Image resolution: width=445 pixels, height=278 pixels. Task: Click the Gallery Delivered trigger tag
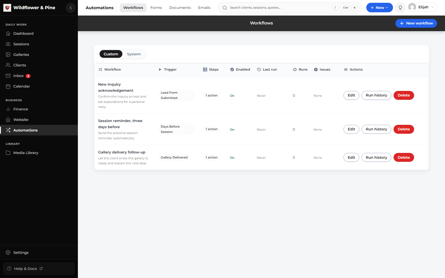click(x=174, y=157)
